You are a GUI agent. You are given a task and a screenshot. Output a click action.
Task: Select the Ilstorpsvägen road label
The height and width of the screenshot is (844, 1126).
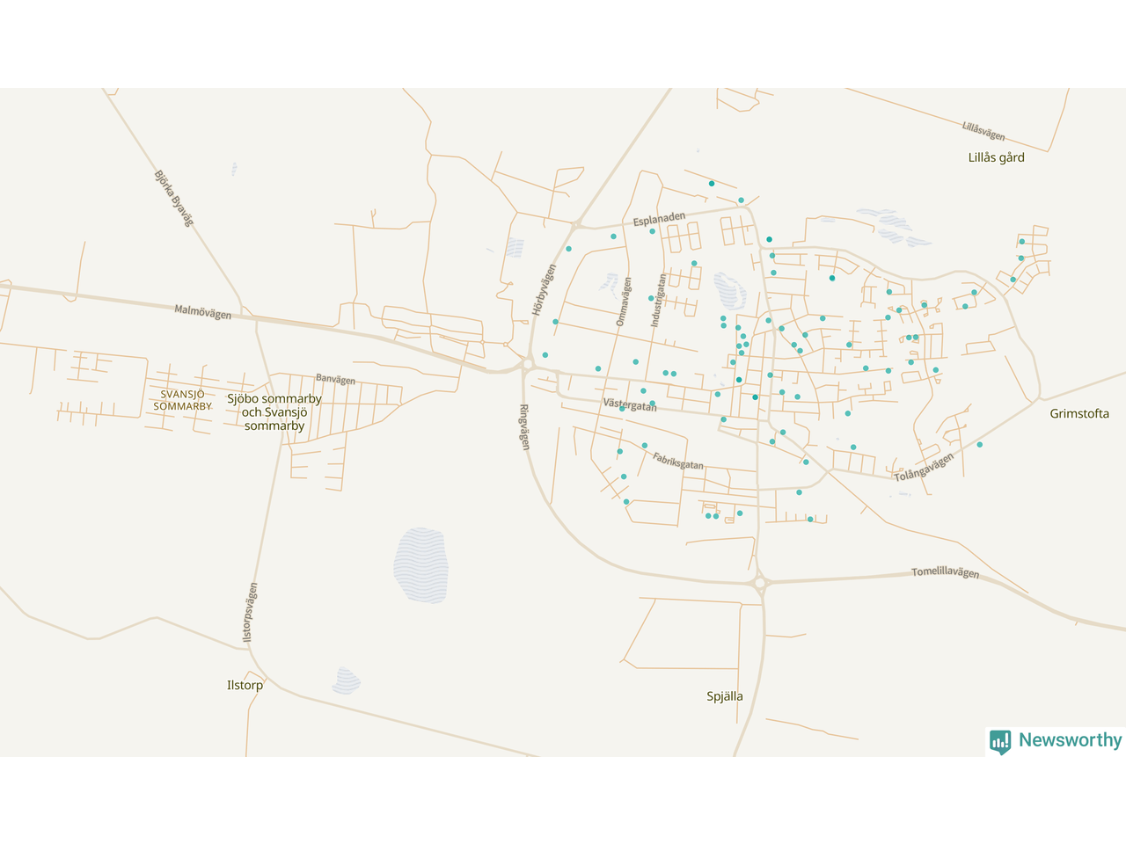pyautogui.click(x=250, y=612)
